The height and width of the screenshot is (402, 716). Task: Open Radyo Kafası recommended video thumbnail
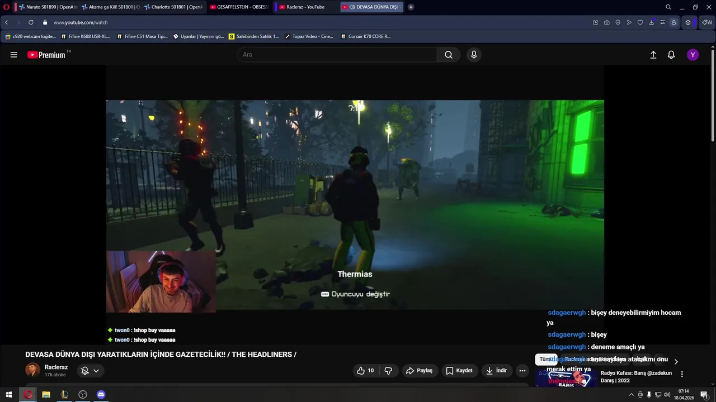click(x=566, y=377)
